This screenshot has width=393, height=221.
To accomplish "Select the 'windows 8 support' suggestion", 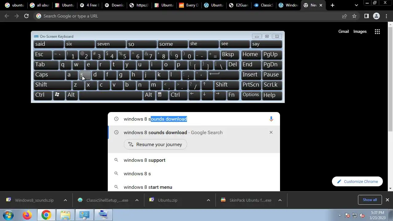I will point(194,160).
